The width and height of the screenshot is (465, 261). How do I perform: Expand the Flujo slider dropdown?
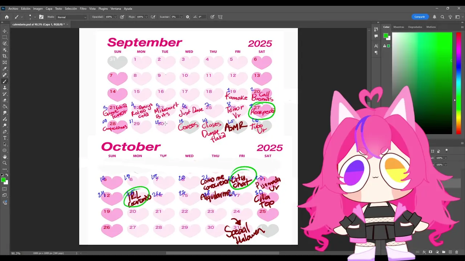146,17
